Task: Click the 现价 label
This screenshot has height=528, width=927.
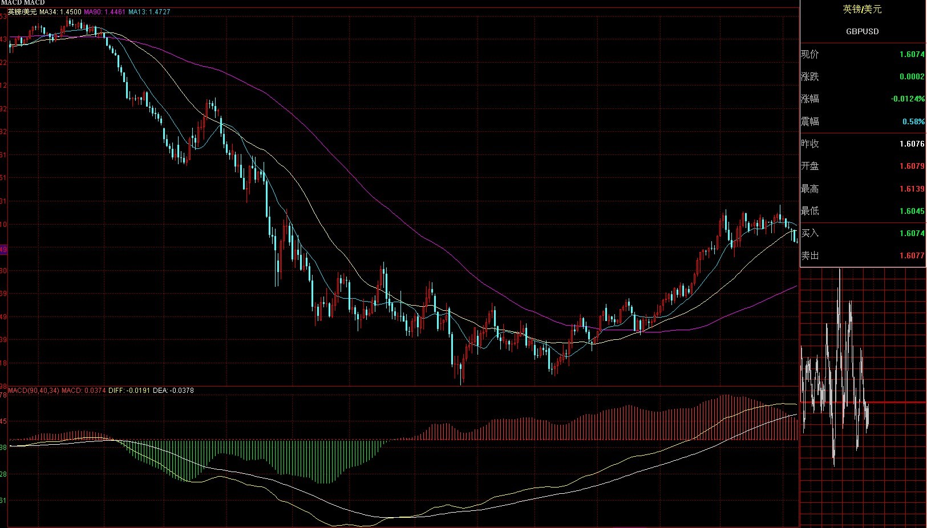Action: (809, 54)
